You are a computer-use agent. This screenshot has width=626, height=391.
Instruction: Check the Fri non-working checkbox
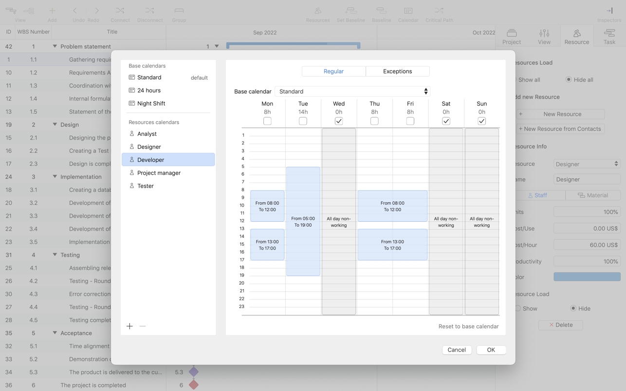[x=410, y=121]
